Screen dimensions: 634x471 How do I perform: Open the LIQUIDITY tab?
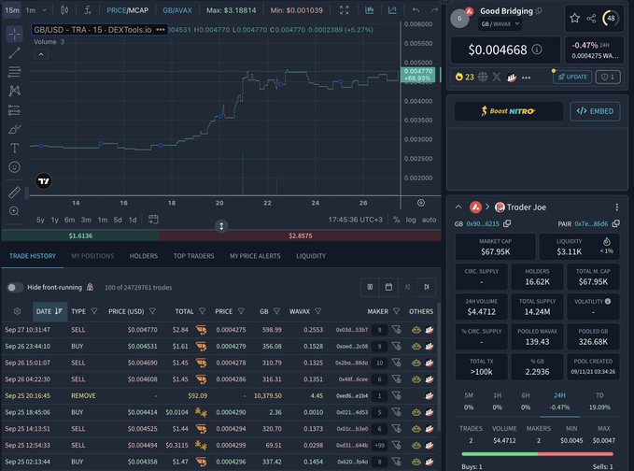[x=311, y=256]
